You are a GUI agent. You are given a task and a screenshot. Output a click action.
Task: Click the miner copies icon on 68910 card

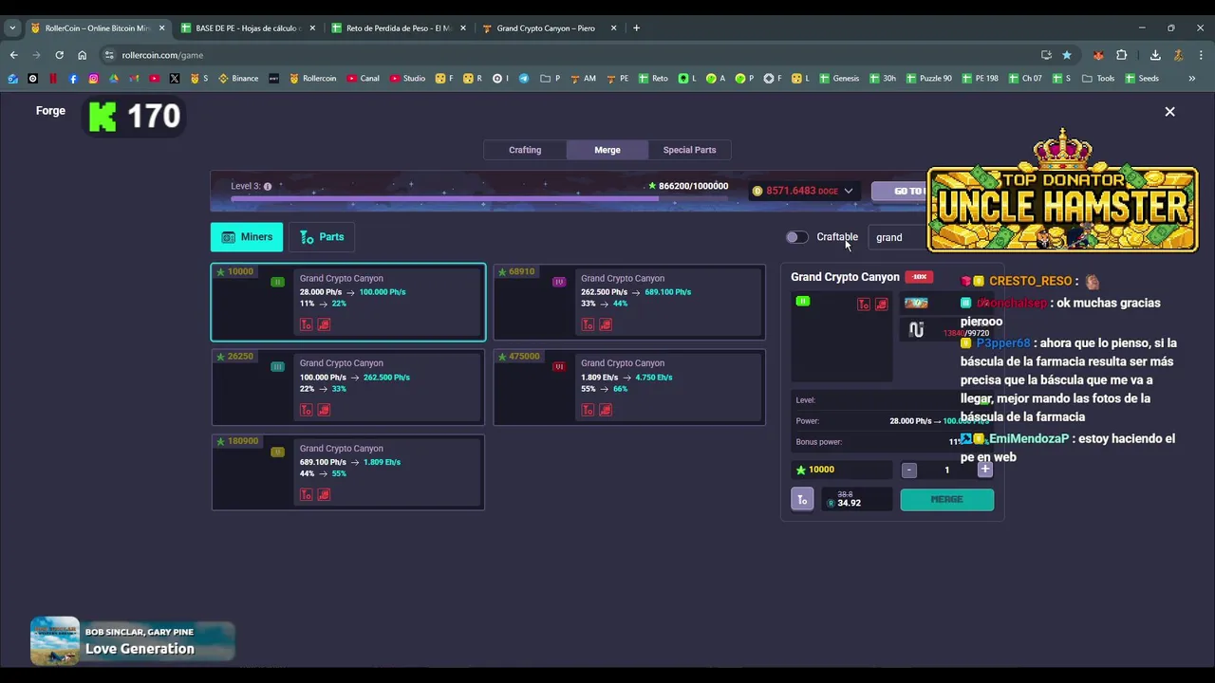(x=605, y=324)
